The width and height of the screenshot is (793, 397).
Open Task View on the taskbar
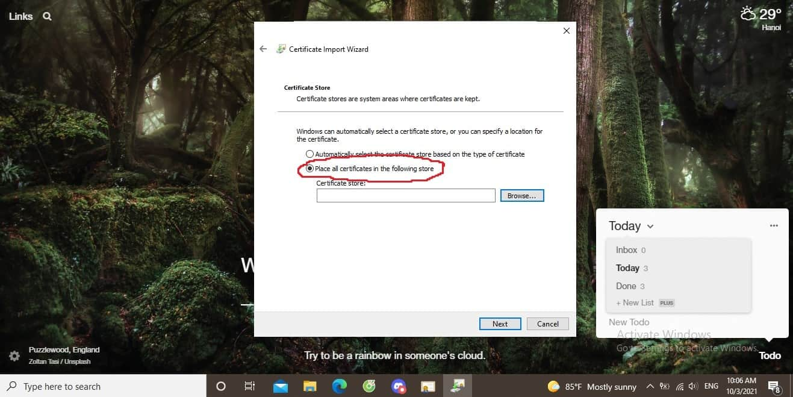point(250,387)
